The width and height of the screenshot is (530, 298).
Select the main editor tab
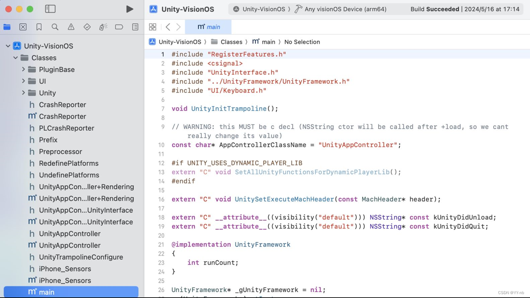tap(208, 27)
